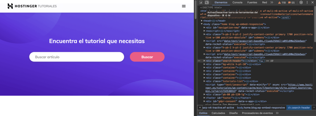The height and width of the screenshot is (116, 316).
Task: Click ellipsis inside navigation-new div
Action: tap(259, 28)
